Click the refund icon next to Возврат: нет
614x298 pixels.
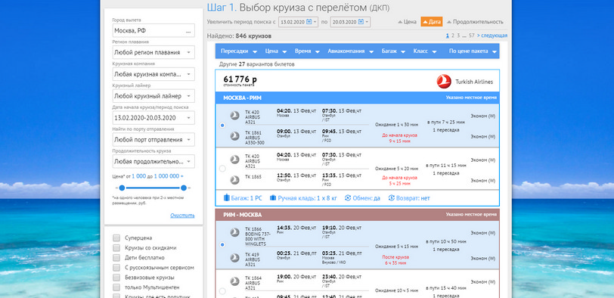391,198
